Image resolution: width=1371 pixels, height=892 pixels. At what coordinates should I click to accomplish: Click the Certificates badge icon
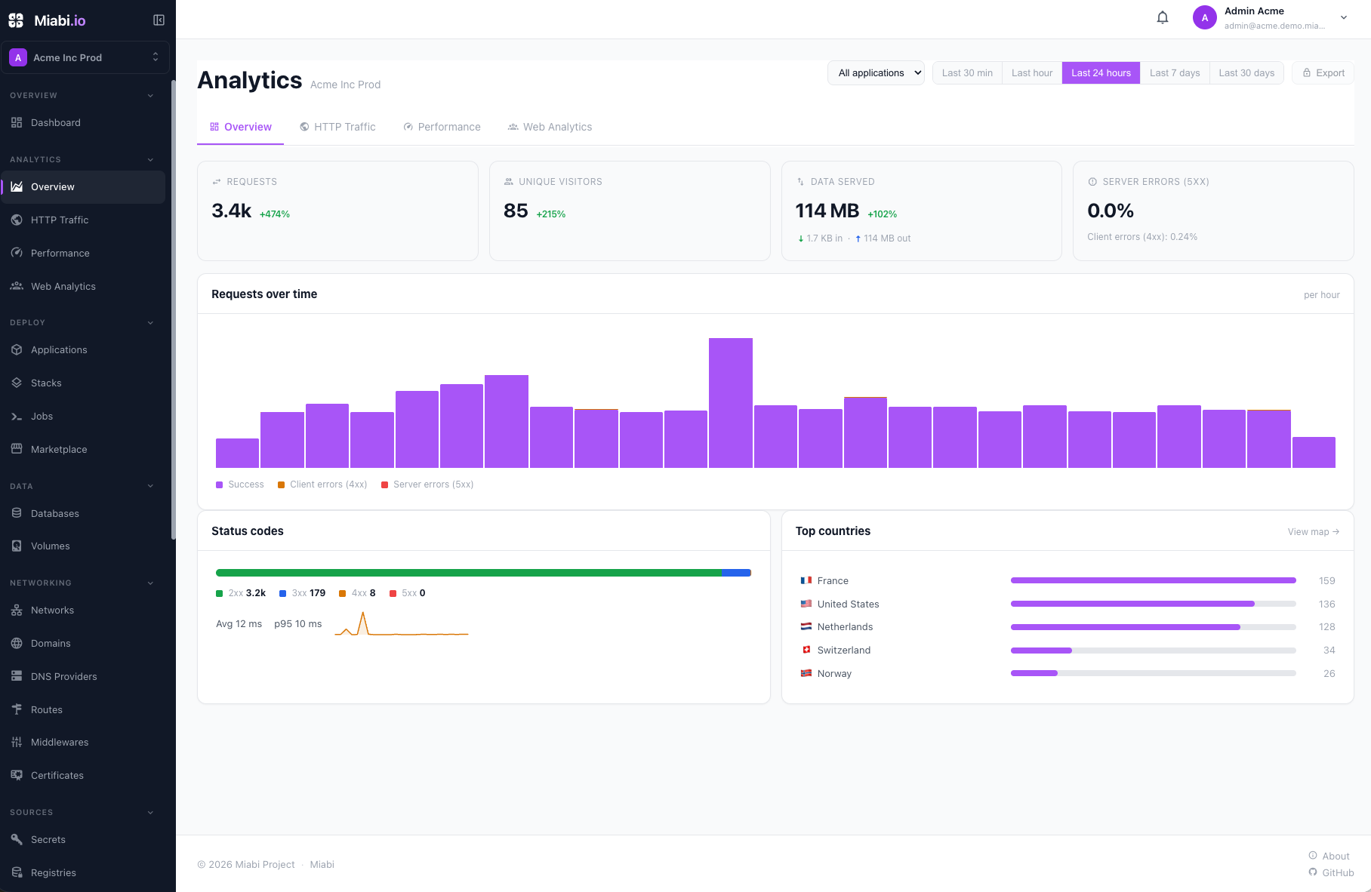(x=17, y=775)
